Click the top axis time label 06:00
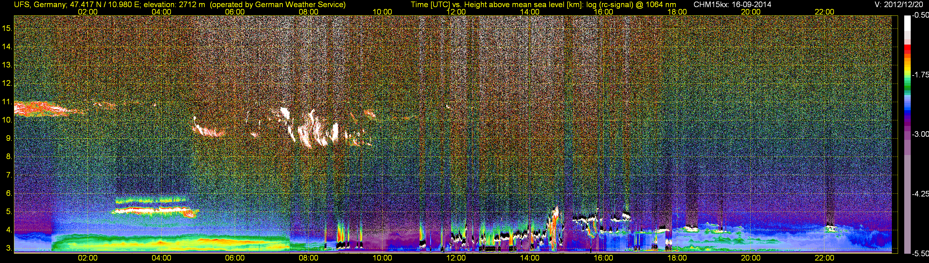Image resolution: width=929 pixels, height=263 pixels. [235, 12]
